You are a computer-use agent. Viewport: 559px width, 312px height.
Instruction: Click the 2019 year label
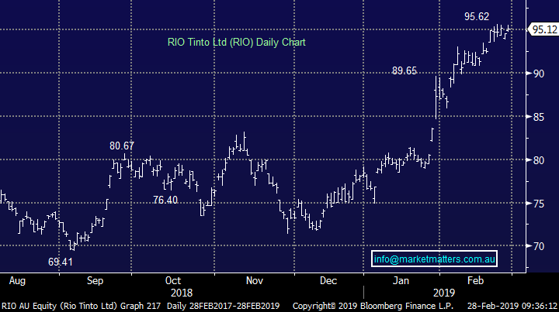pyautogui.click(x=444, y=293)
